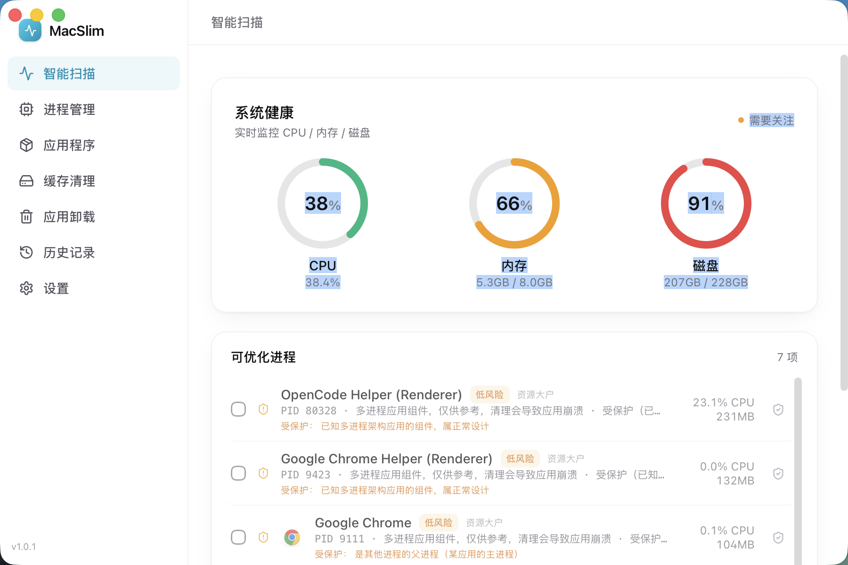The width and height of the screenshot is (848, 565).
Task: Click the 0.1% CPU value
Action: pyautogui.click(x=727, y=531)
